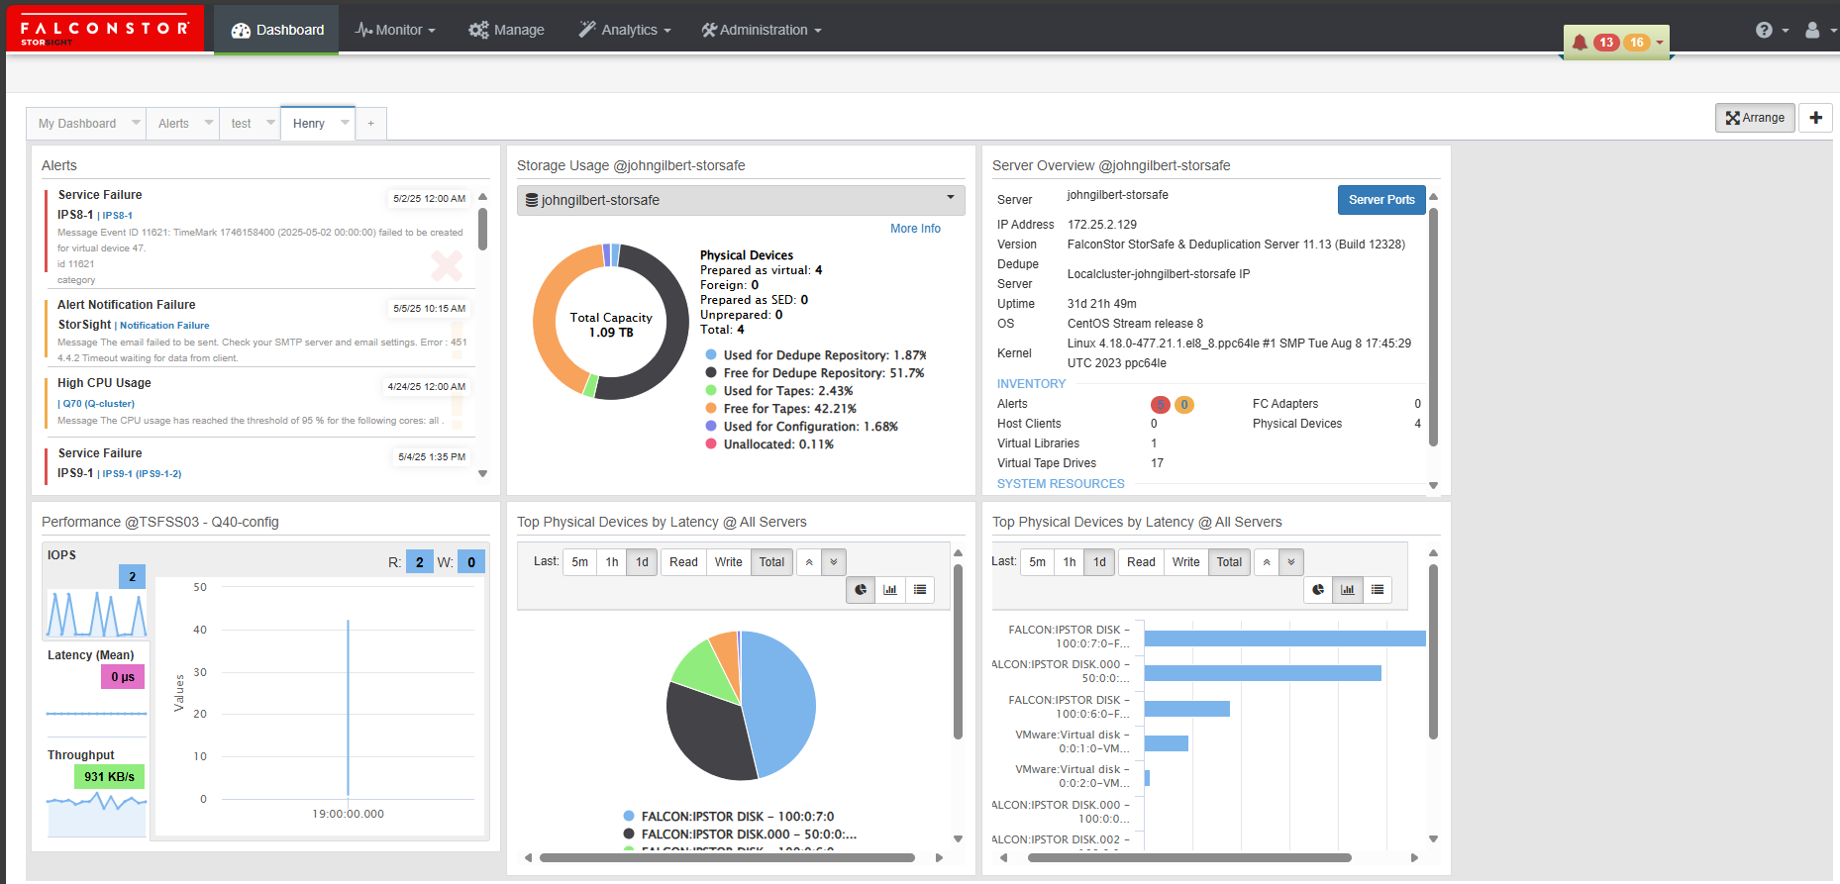Expand the Analytics menu

click(625, 31)
